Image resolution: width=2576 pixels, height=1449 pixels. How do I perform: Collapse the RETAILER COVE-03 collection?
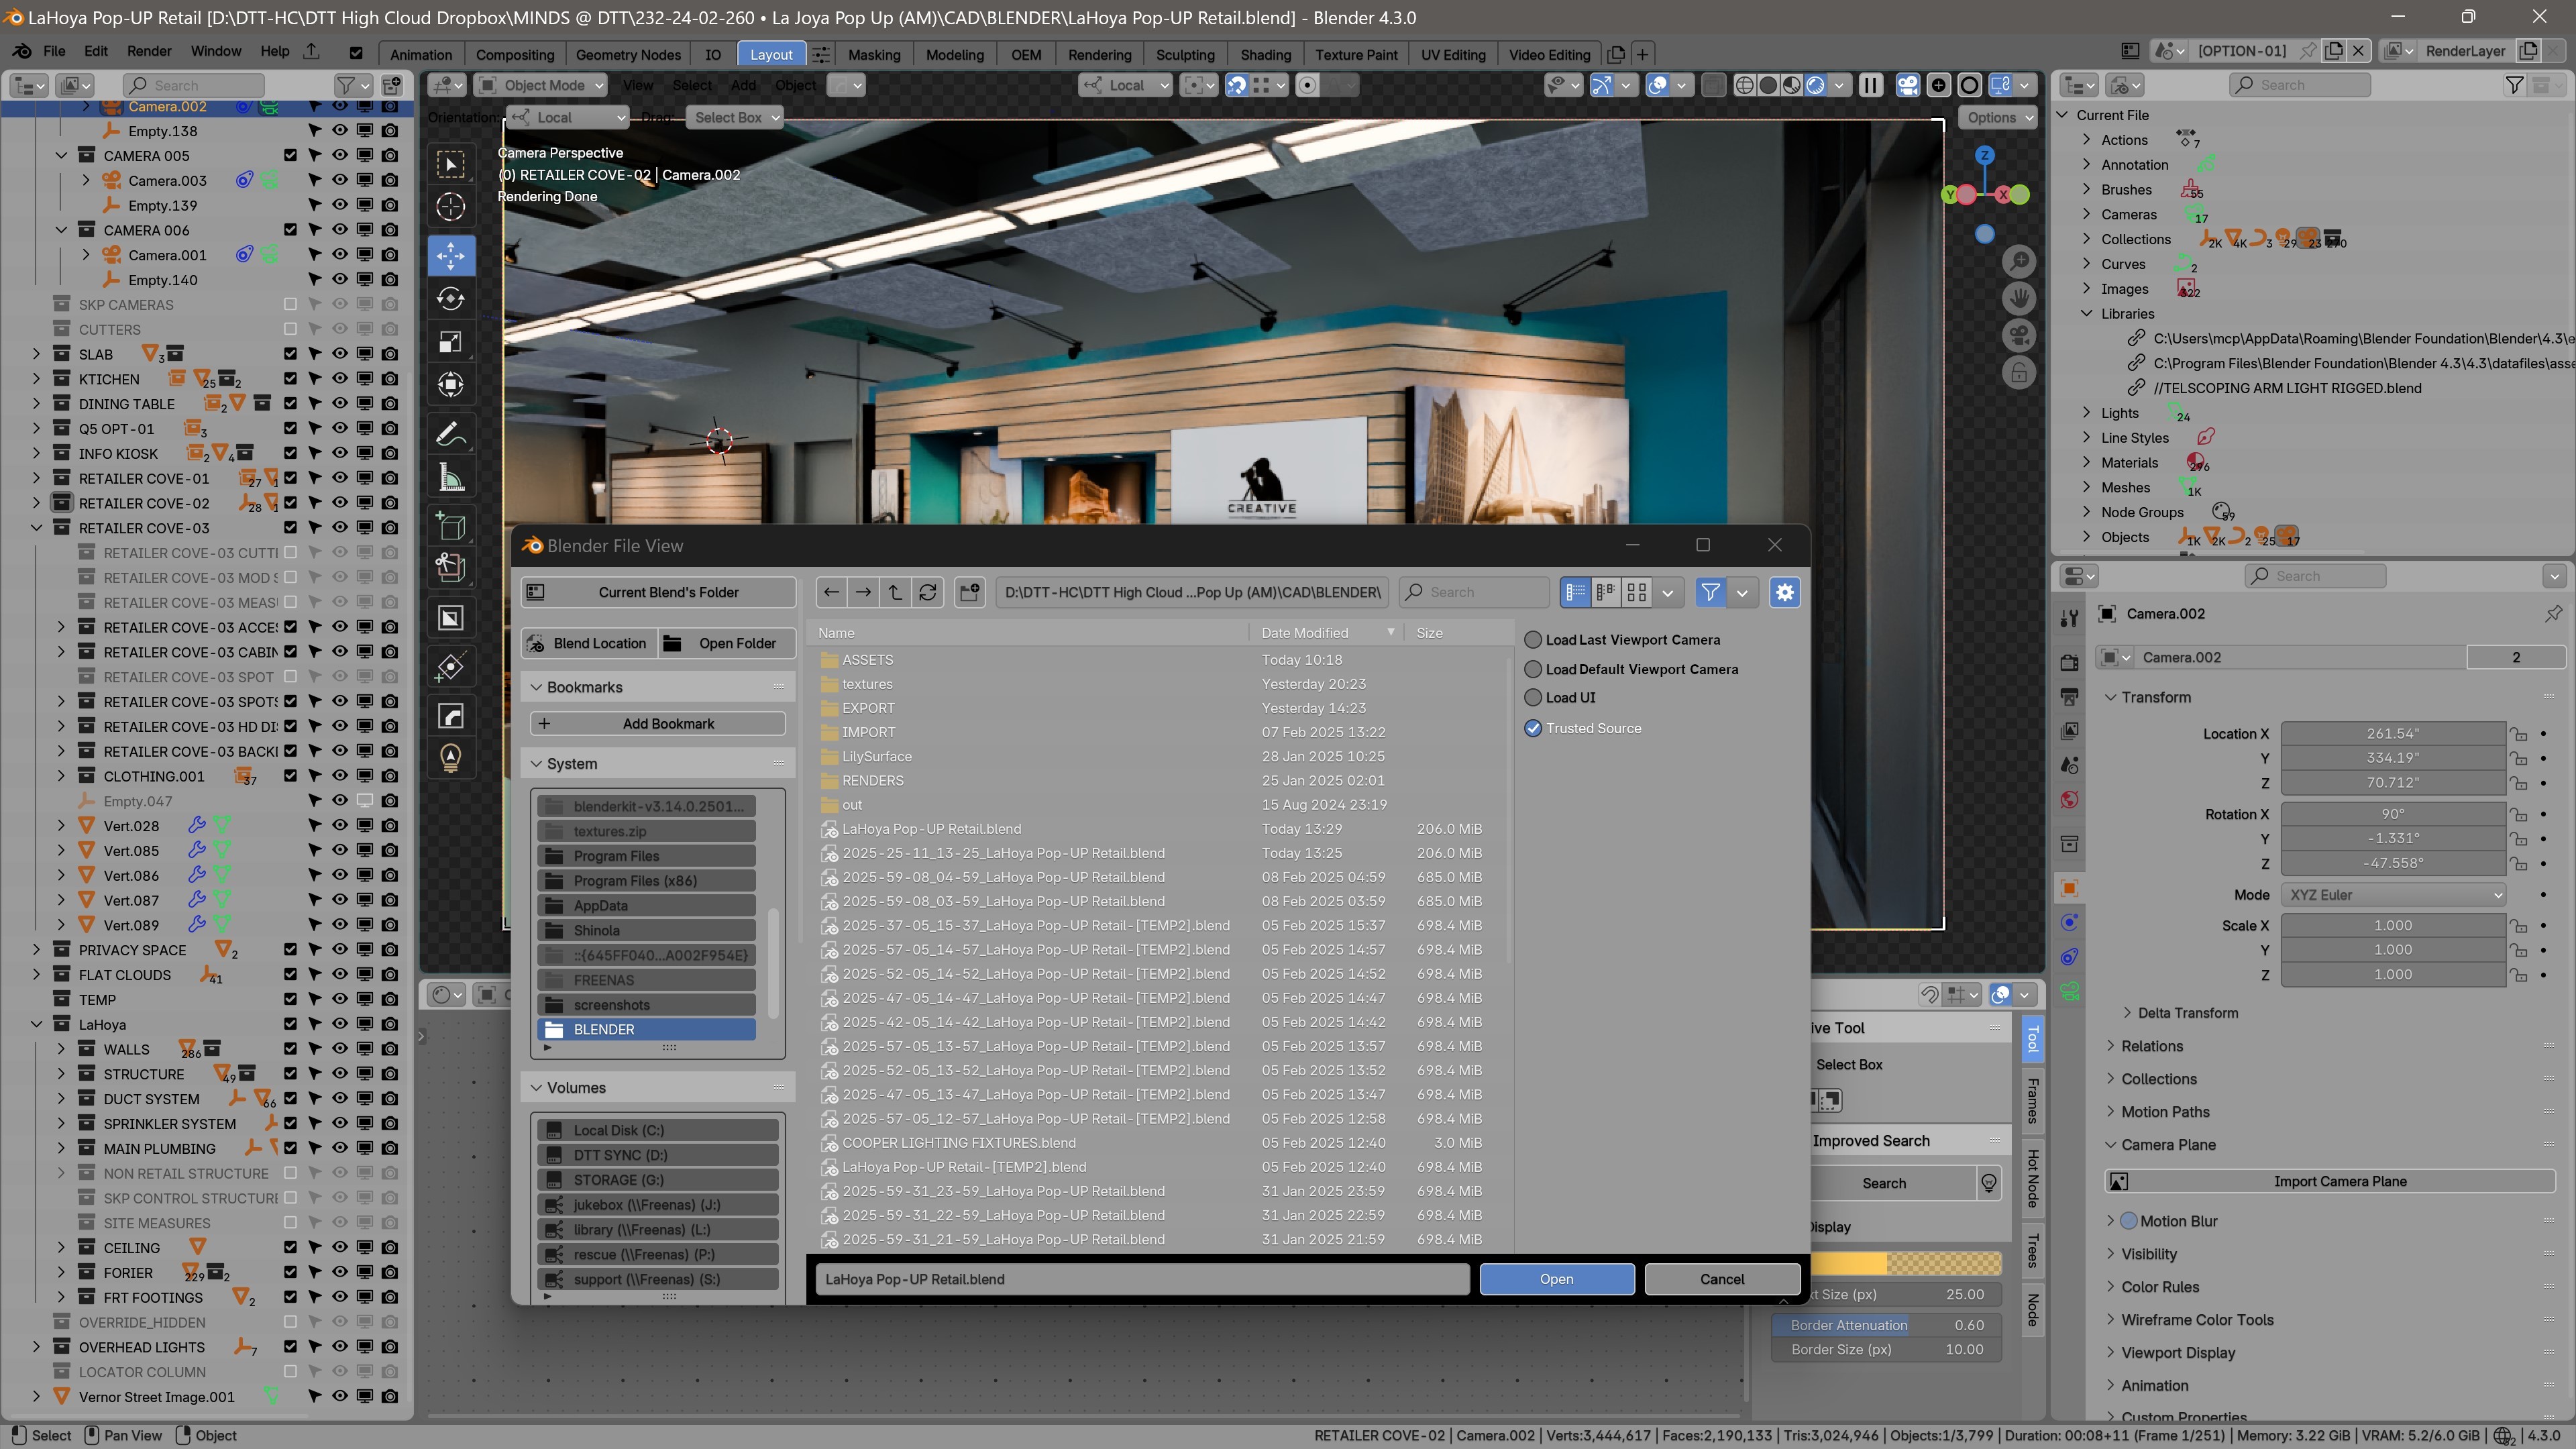(37, 528)
